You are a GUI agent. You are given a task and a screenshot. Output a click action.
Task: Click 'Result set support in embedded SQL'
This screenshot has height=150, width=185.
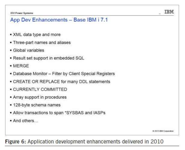pos(48,58)
